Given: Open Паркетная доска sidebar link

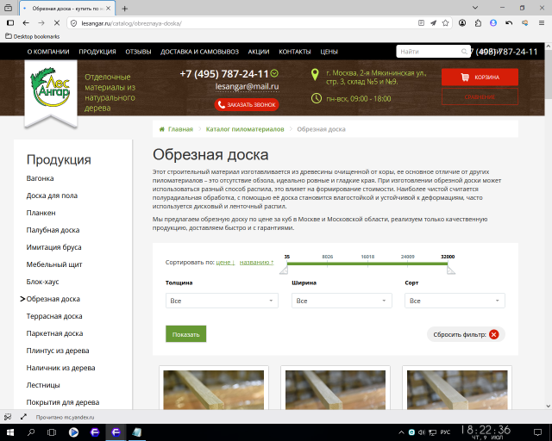Looking at the screenshot, I should [54, 333].
